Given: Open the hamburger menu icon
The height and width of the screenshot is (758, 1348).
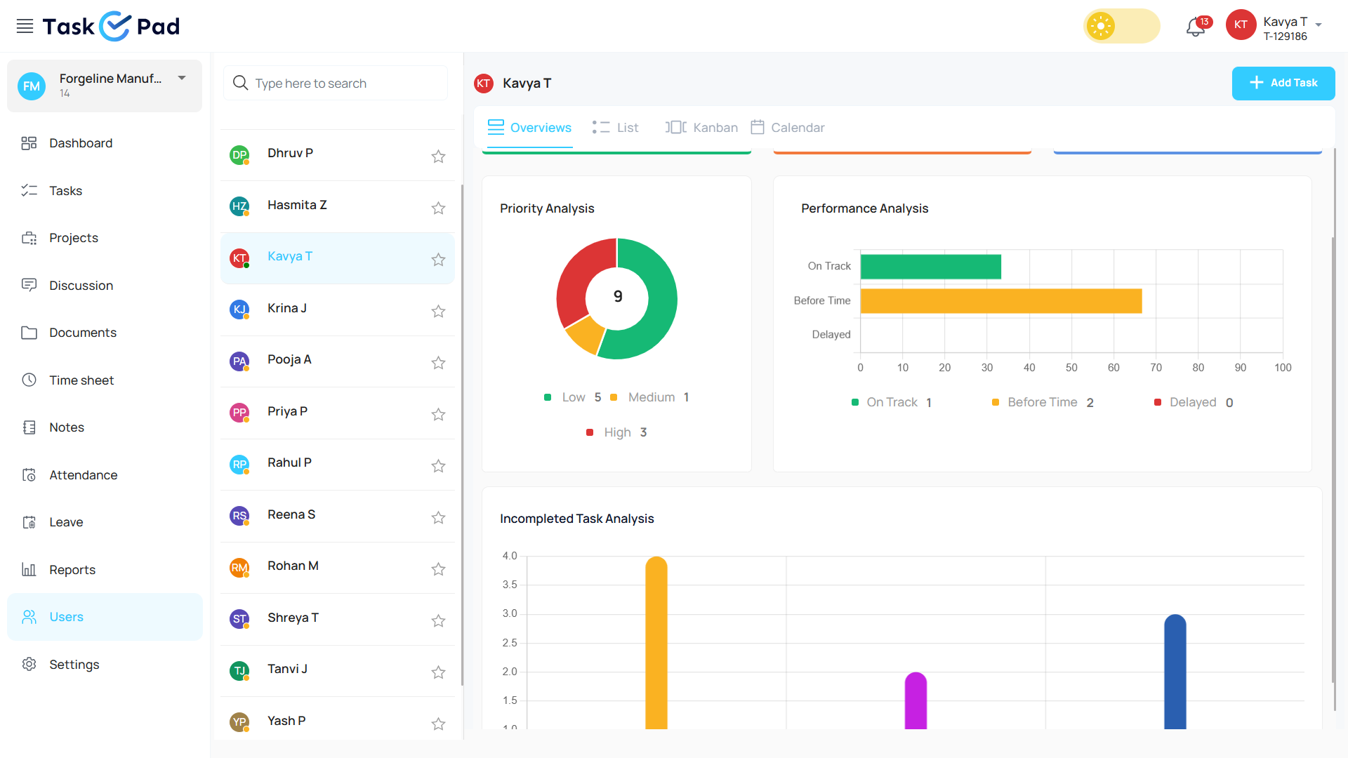Looking at the screenshot, I should [25, 26].
